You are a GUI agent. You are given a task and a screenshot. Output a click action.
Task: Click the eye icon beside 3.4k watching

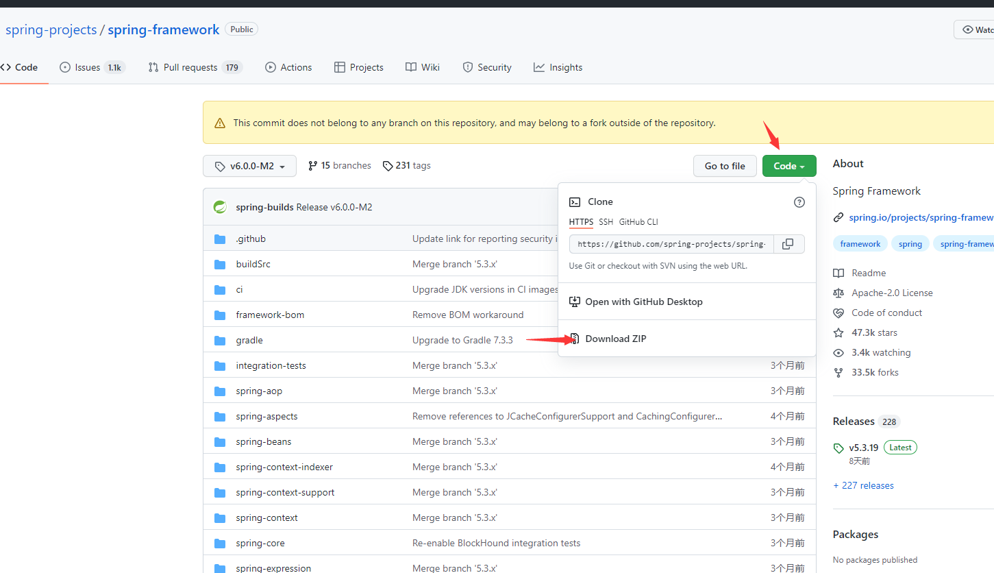pyautogui.click(x=838, y=352)
